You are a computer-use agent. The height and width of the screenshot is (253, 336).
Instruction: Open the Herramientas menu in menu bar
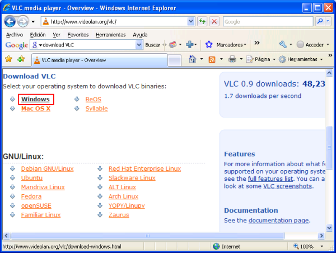[x=110, y=34]
